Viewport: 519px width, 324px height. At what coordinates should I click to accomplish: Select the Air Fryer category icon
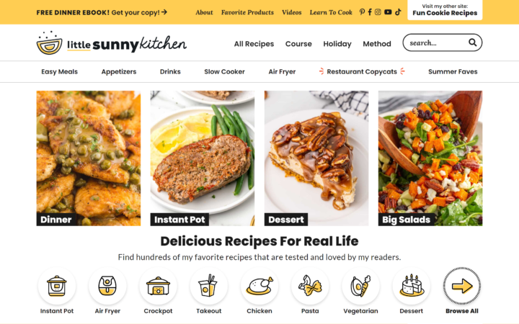point(107,286)
